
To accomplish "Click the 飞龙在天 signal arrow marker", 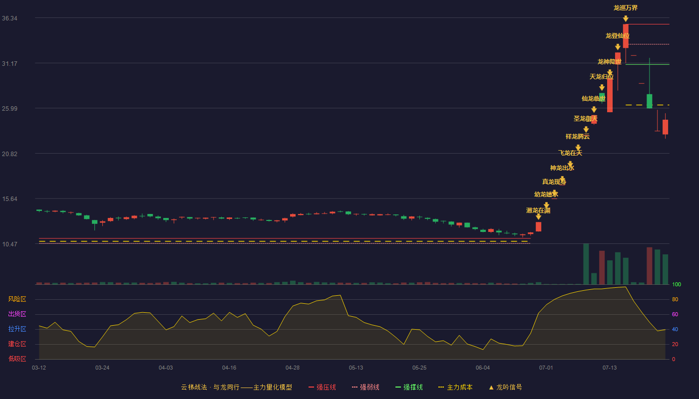I will [570, 164].
